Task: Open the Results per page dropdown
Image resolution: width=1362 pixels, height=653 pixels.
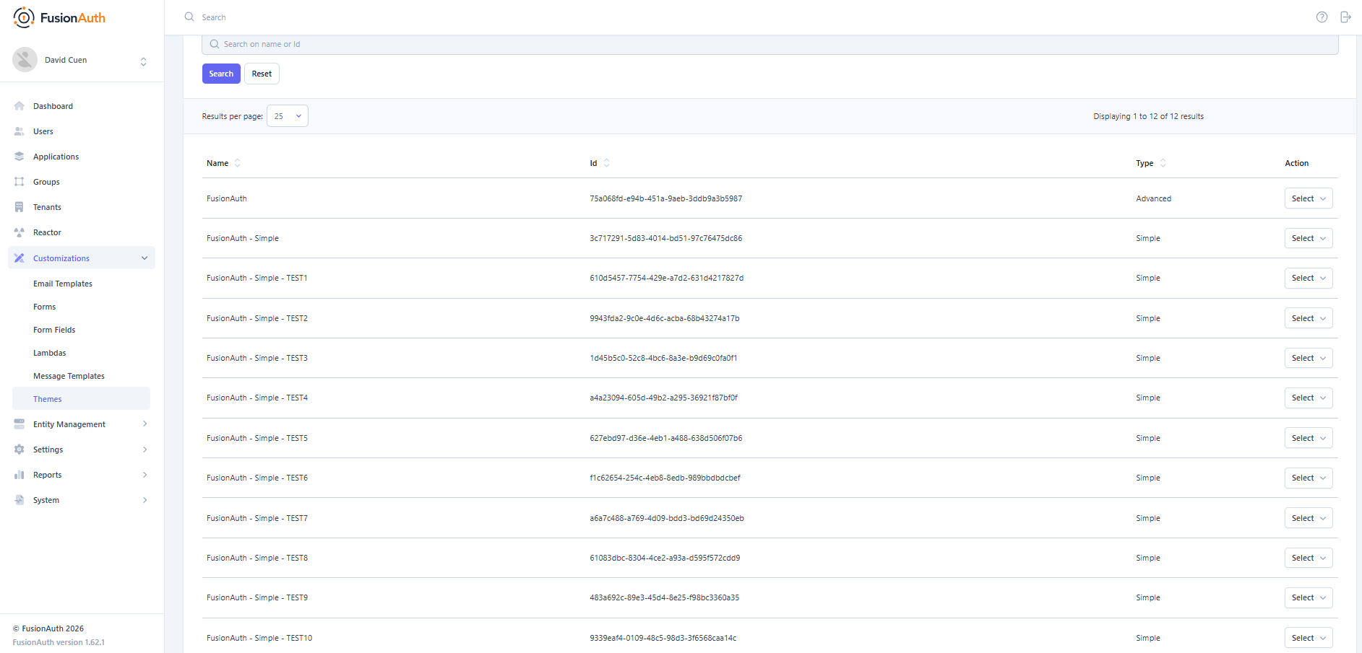Action: (288, 116)
